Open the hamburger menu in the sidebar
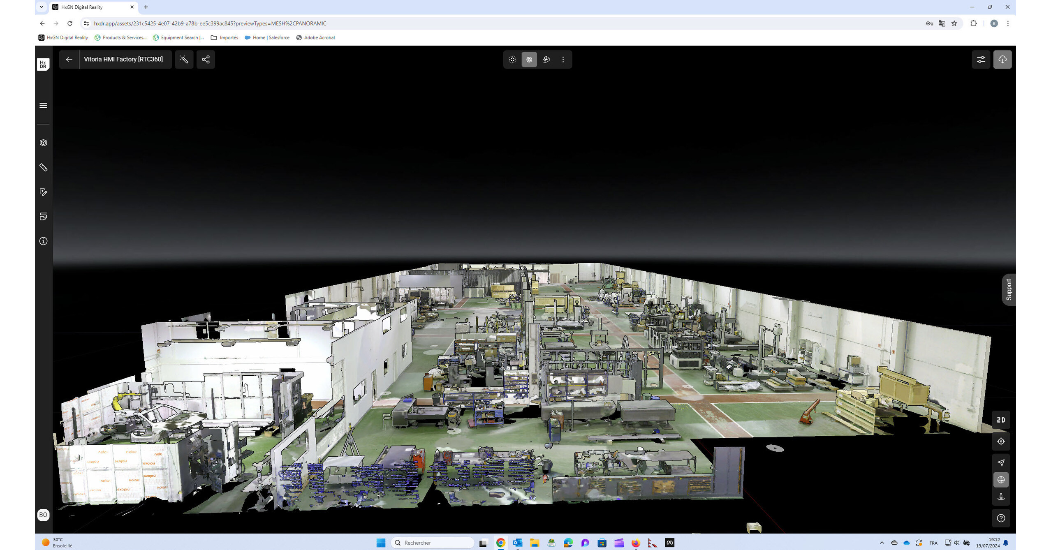The height and width of the screenshot is (550, 1051). point(43,105)
